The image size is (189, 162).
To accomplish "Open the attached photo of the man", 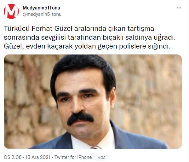I will (93, 101).
